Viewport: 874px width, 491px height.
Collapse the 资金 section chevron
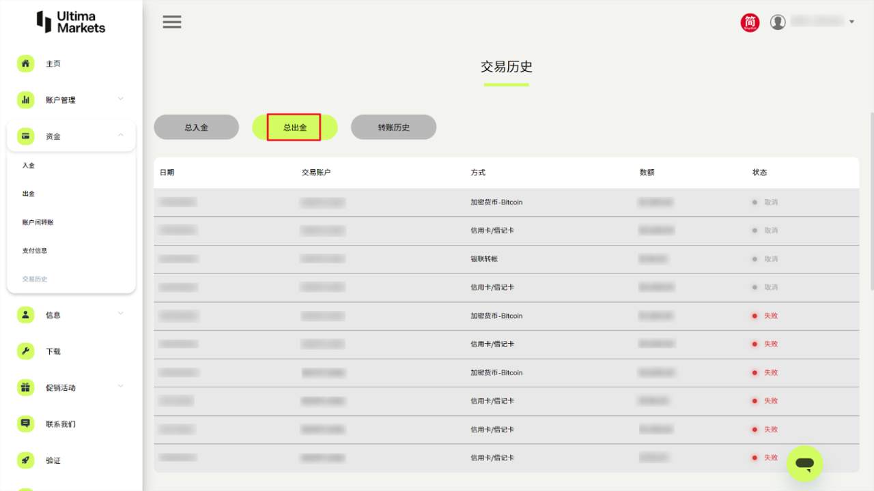(x=121, y=136)
